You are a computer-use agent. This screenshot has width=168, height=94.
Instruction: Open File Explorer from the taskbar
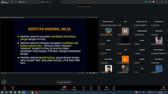pos(19,92)
